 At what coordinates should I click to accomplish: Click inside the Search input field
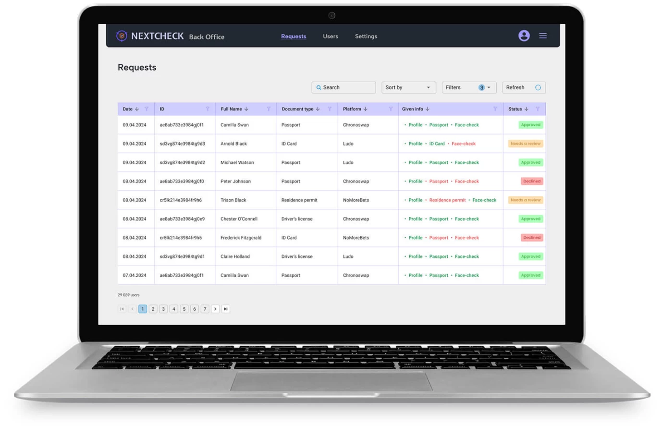click(x=343, y=87)
